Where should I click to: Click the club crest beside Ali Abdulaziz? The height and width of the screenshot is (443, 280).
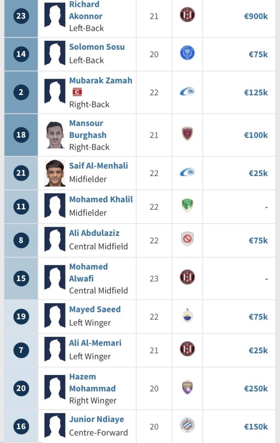187,239
